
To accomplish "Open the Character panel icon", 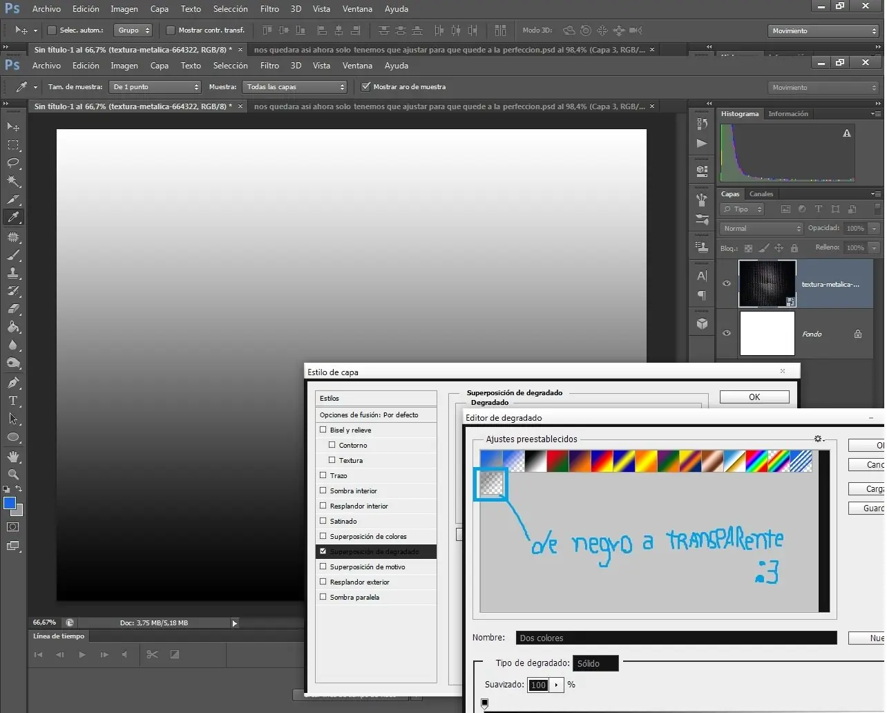I will tap(702, 276).
